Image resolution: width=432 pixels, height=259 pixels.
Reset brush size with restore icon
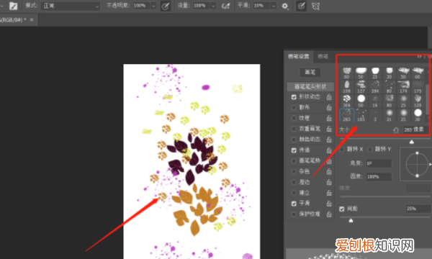[396, 130]
